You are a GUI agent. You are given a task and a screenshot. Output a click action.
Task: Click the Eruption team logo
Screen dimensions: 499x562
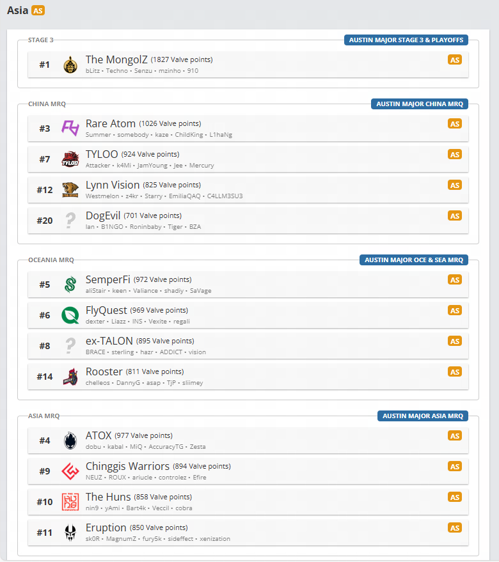point(70,533)
